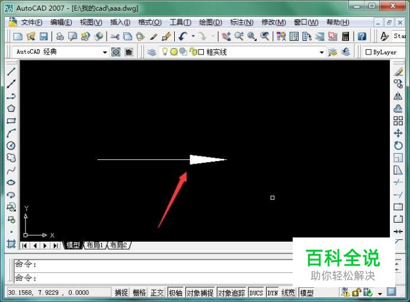Click the Copy Object tool

click(398, 84)
